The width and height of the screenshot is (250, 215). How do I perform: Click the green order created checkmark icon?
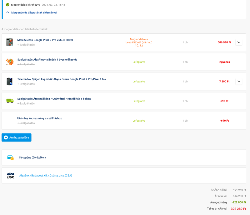pos(7,5)
